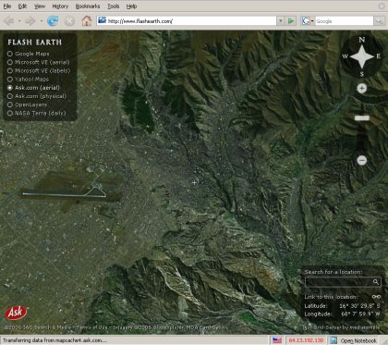Click the Open Notebook icon in status bar
This screenshot has width=388, height=345.
333,340
